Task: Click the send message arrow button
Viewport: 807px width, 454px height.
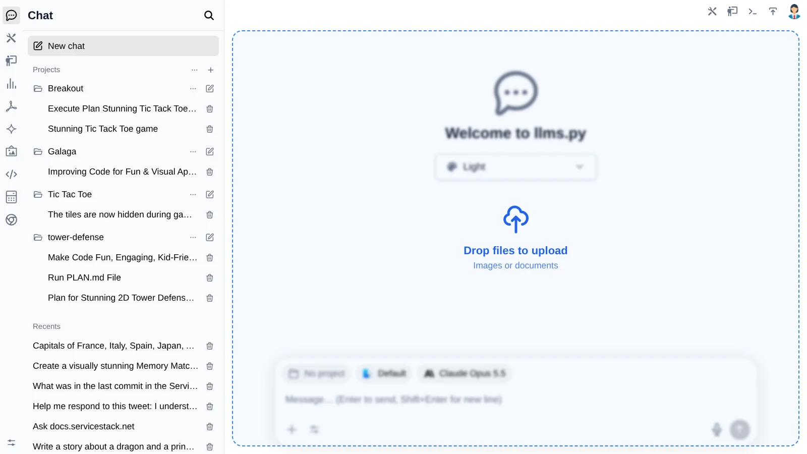Action: click(x=740, y=429)
